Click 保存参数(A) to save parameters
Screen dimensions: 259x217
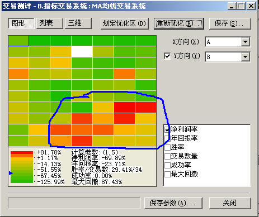pyautogui.click(x=173, y=203)
